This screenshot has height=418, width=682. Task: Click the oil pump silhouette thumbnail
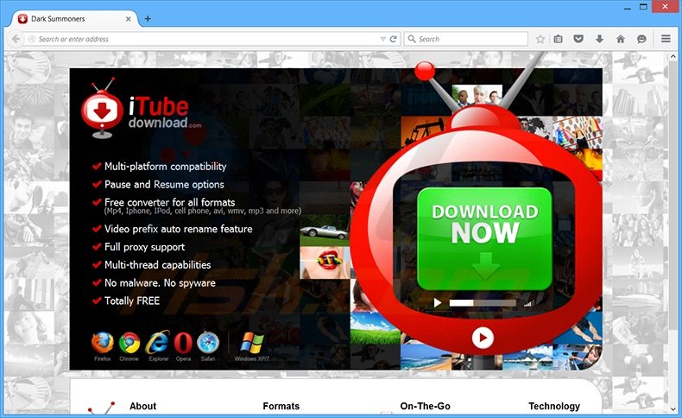[423, 130]
